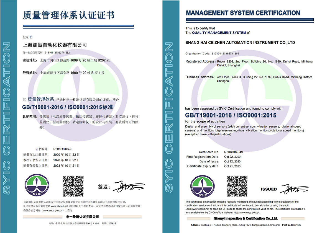Viewport: 330px width, 233px height.
Task: Click the MANAGEMENT SYSTEM CERTIFICATION heading
Action: 243,13
